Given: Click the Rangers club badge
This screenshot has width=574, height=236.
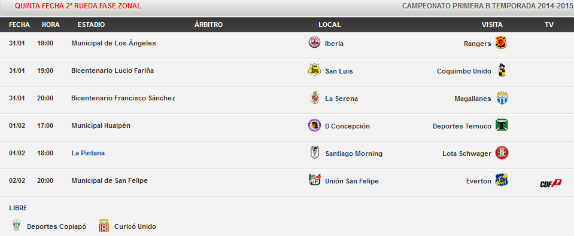Looking at the screenshot, I should [x=500, y=43].
